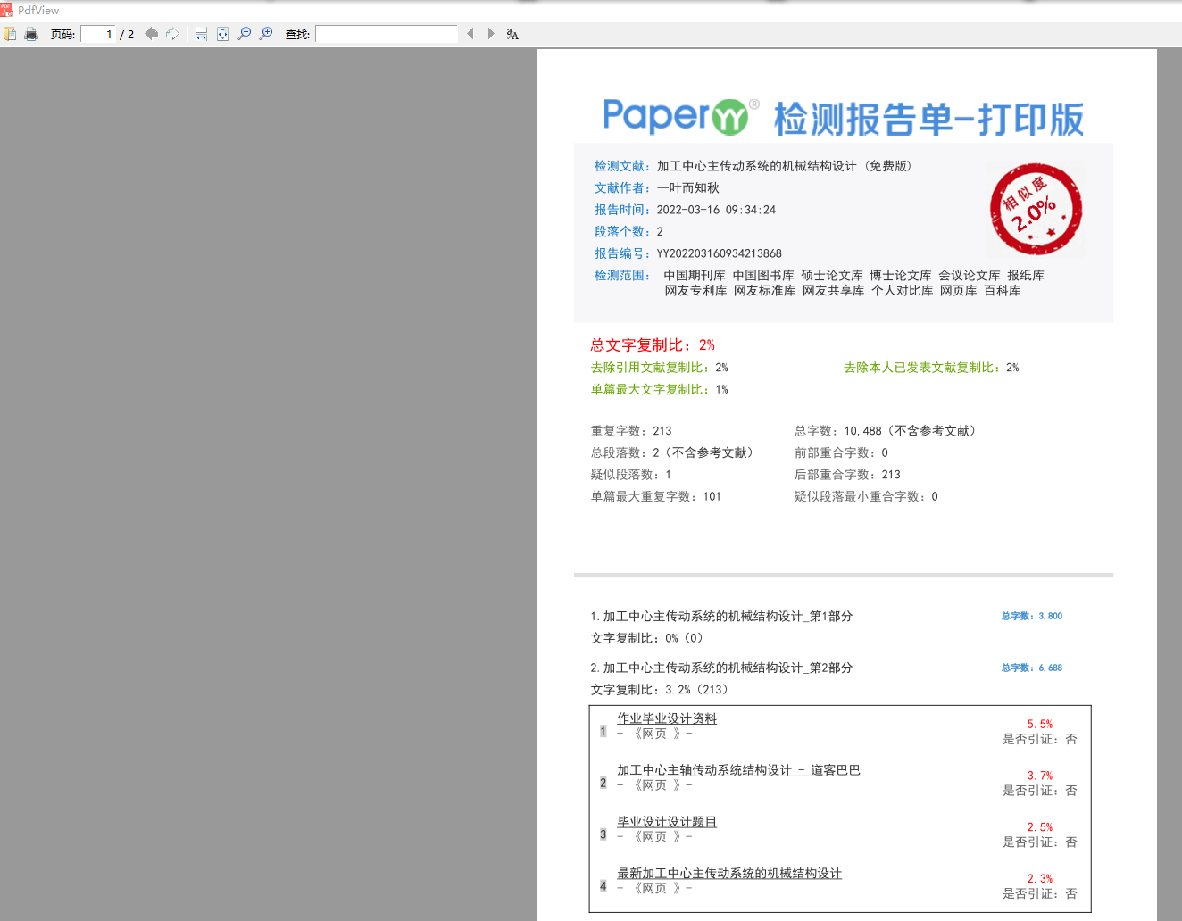Screen dimensions: 1182x921
Task: Zoom in with the plus magnifier
Action: (x=266, y=34)
